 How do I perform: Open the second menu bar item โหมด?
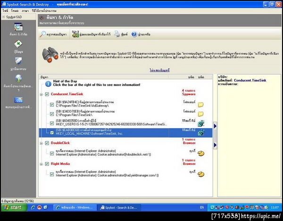pyautogui.click(x=15, y=11)
